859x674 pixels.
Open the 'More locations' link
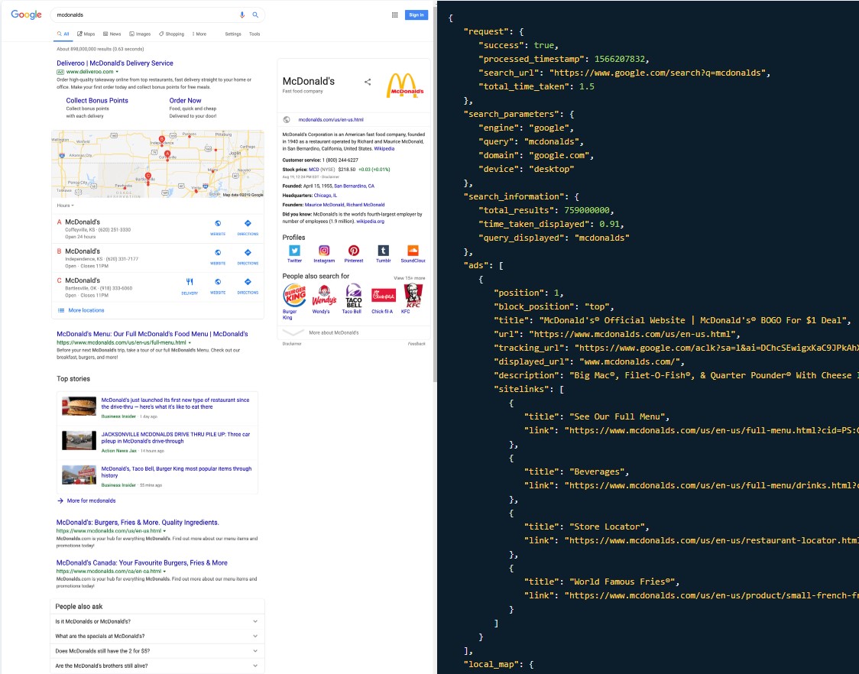86,310
